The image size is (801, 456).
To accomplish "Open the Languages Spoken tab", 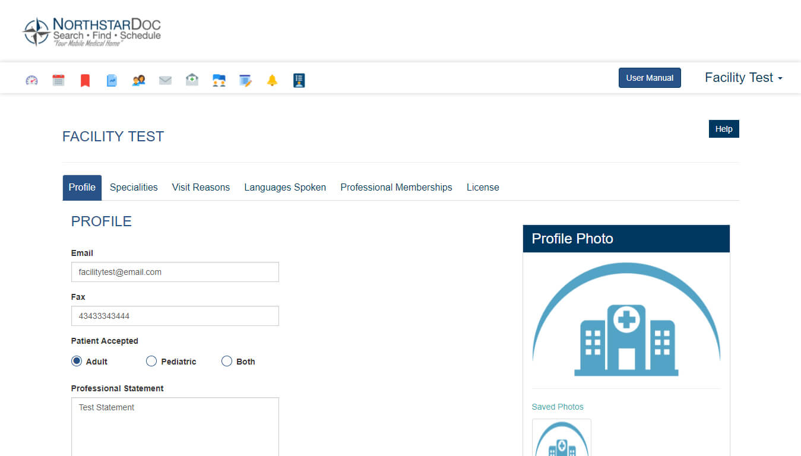I will click(285, 188).
